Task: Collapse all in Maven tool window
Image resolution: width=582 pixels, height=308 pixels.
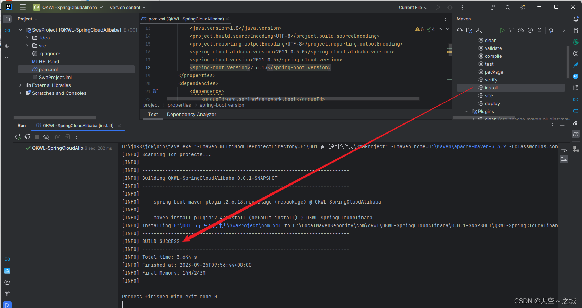Action: [x=540, y=30]
